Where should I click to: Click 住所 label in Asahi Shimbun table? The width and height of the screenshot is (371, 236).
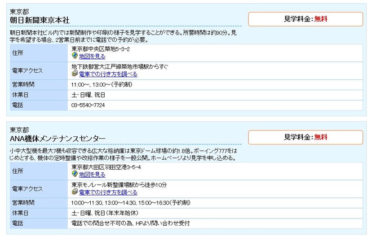coord(18,53)
